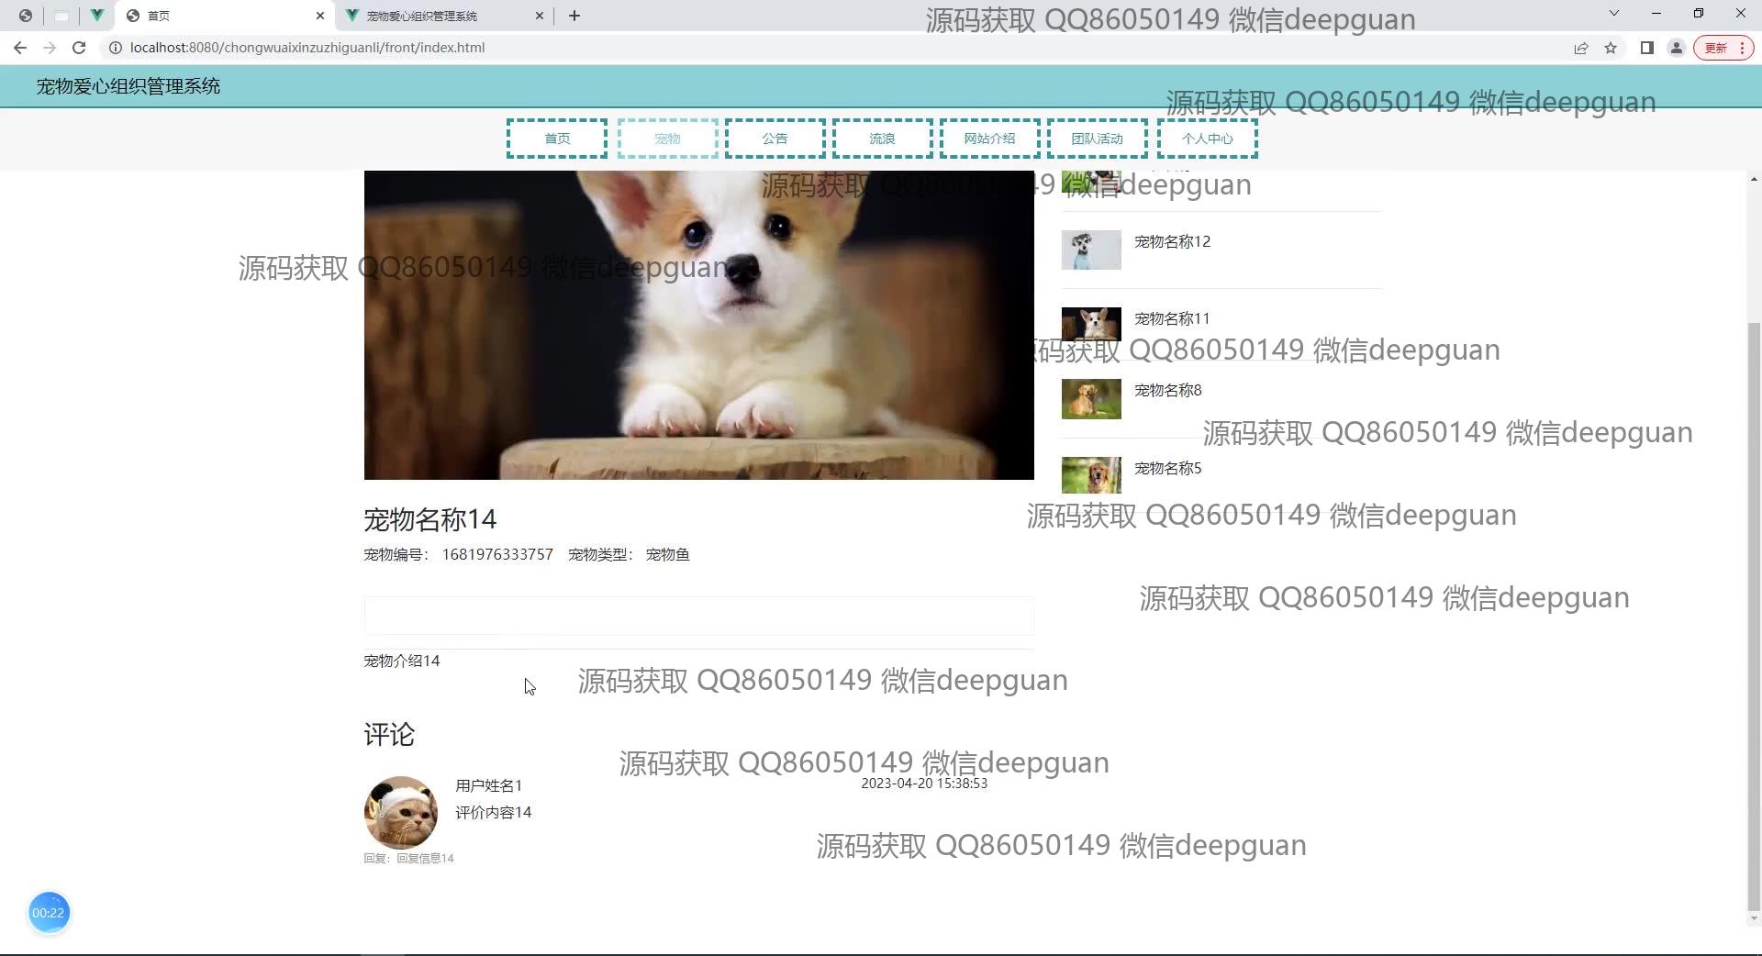Click the 宠物类型 宠物鱼 value
Screen dimensions: 1762x956
[668, 554]
